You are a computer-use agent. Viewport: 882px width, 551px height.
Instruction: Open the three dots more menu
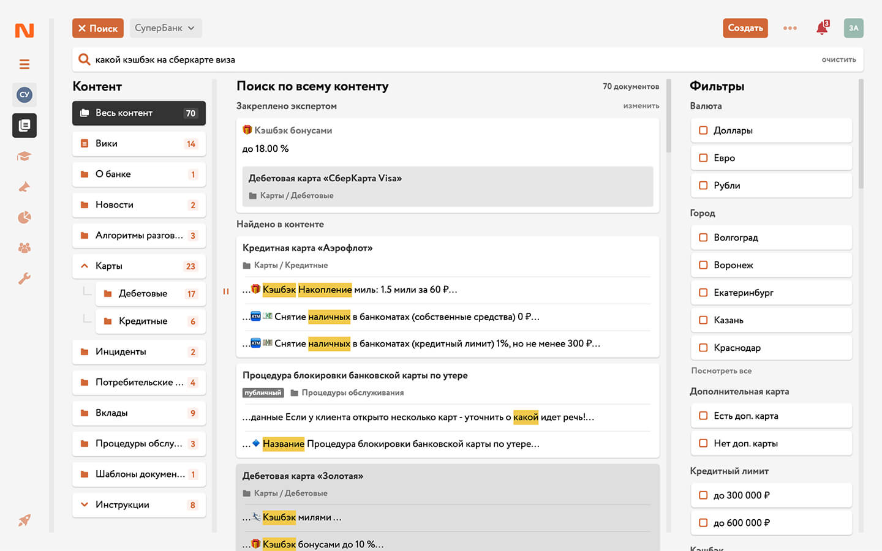(x=790, y=28)
